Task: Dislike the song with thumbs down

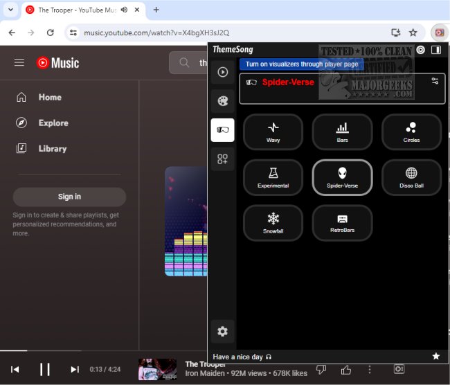Action: (321, 369)
